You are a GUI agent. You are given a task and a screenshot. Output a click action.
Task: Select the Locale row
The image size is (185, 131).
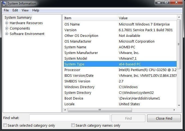[120, 104]
